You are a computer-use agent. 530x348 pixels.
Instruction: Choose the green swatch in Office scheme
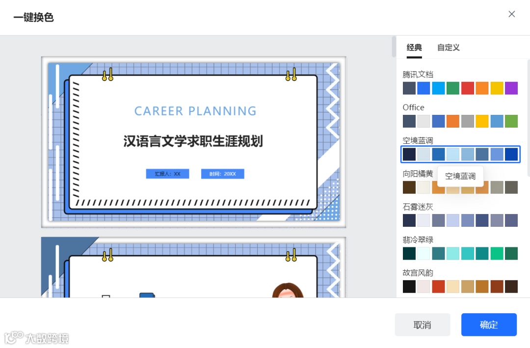[x=511, y=121]
